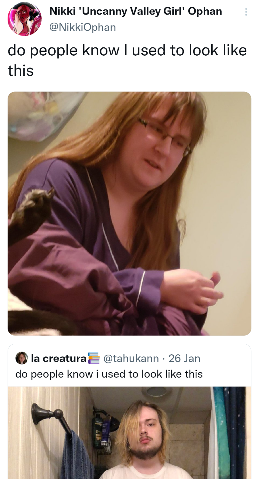Open the @NikkiOphan handle
Image resolution: width=259 pixels, height=479 pixels.
pyautogui.click(x=83, y=27)
